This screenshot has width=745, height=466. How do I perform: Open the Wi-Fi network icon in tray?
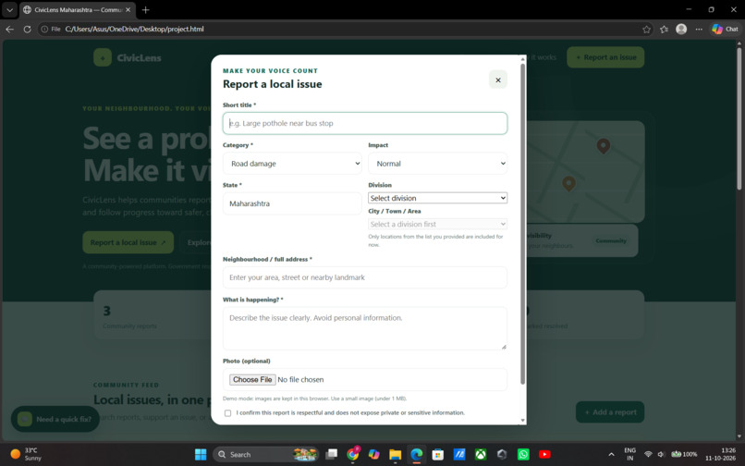coord(648,455)
